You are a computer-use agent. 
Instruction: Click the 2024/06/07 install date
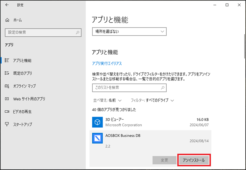tap(199, 125)
